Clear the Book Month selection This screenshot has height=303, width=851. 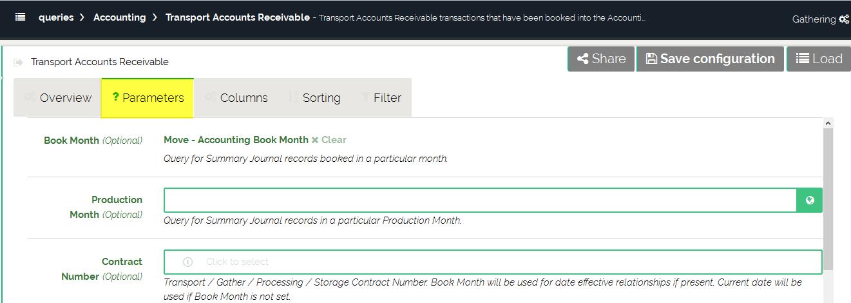pyautogui.click(x=333, y=140)
